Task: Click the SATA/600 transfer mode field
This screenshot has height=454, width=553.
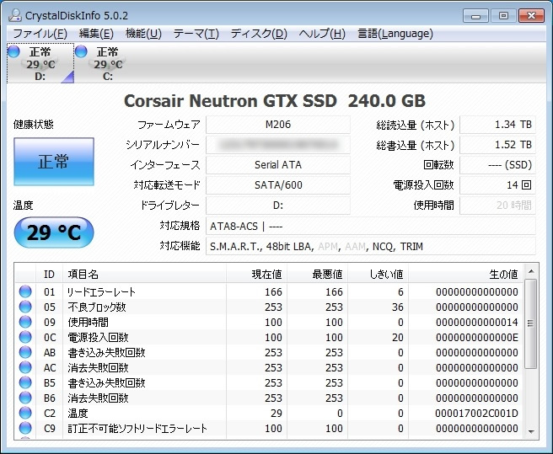Action: pos(278,185)
